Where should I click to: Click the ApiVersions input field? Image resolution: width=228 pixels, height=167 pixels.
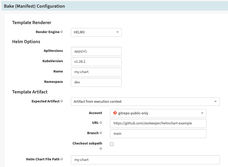tap(96, 51)
